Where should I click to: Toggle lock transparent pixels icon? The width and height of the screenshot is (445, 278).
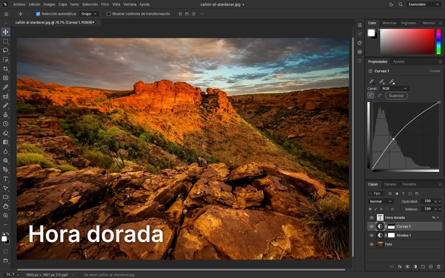pos(370,209)
